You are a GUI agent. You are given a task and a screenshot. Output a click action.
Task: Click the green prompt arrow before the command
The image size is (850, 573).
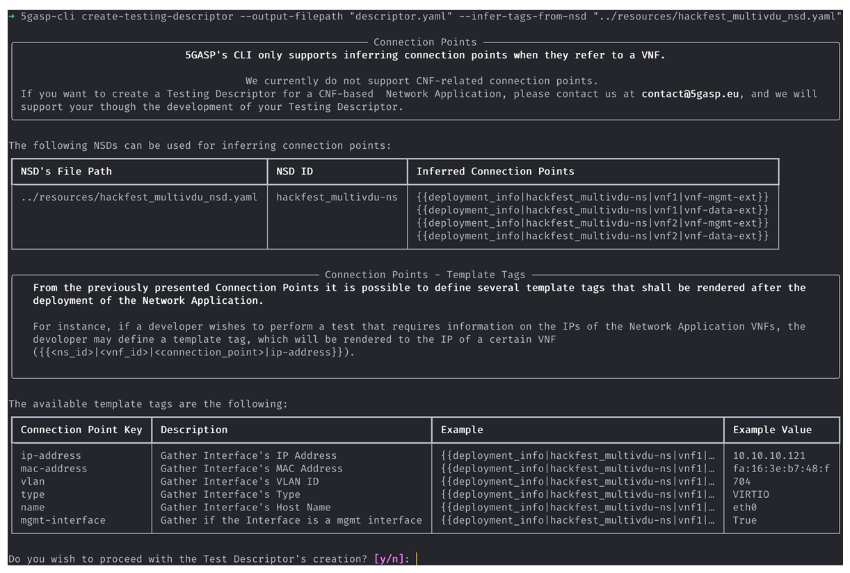click(x=12, y=17)
